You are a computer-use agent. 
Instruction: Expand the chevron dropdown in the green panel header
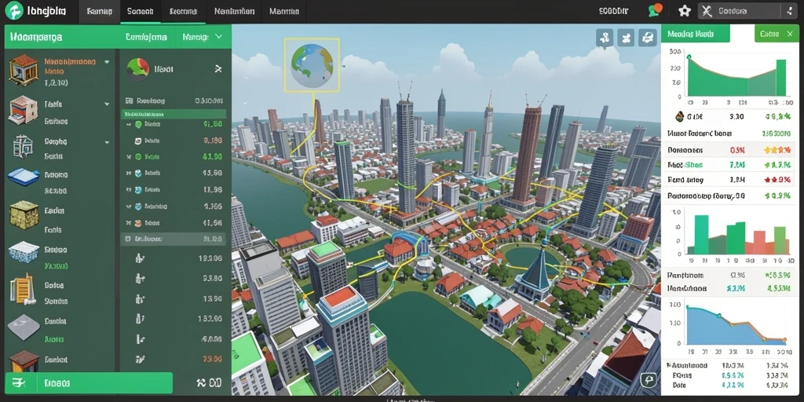pyautogui.click(x=218, y=37)
